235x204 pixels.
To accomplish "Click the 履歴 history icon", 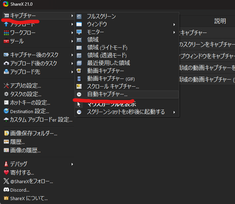I will [6, 142].
